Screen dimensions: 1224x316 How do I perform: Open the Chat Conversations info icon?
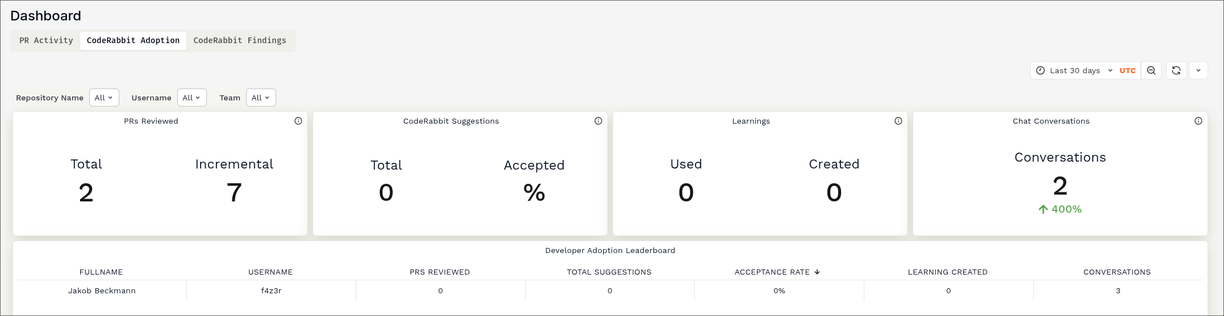pos(1198,121)
